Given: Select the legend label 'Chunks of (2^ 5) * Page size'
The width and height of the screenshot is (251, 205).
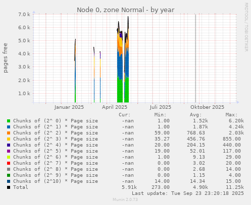Looking at the screenshot, I should (x=56, y=151).
